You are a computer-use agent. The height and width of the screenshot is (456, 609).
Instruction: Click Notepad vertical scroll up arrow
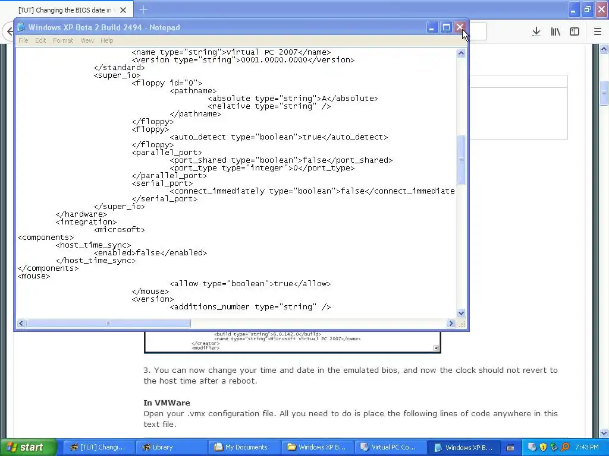coord(461,53)
